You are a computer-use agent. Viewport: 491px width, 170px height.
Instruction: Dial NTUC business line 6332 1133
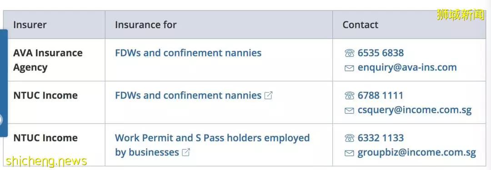(381, 138)
